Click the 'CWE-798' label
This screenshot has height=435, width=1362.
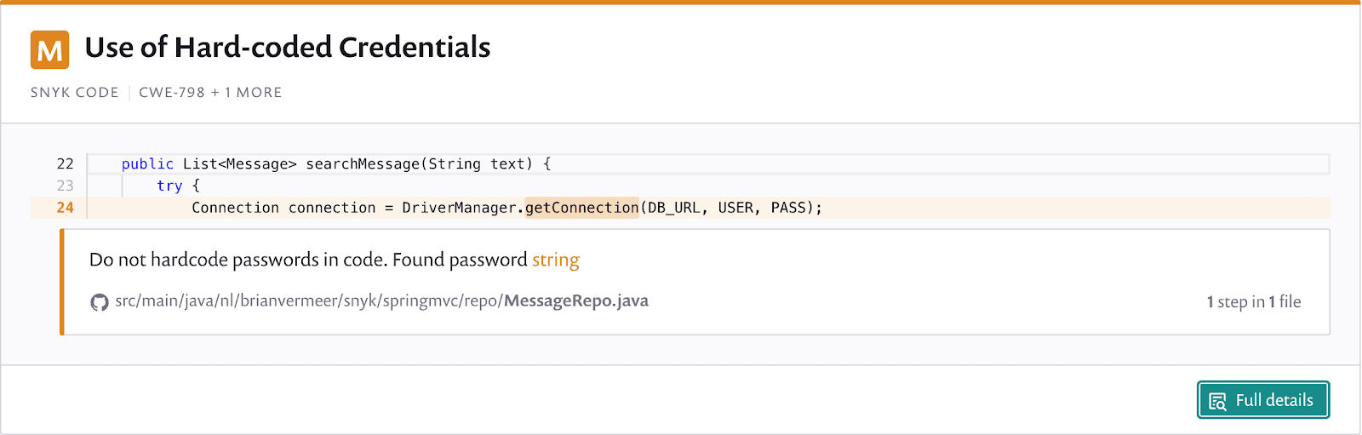pyautogui.click(x=172, y=92)
